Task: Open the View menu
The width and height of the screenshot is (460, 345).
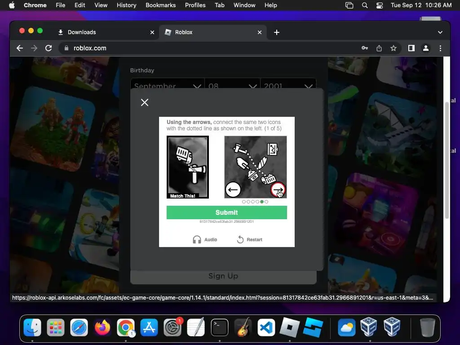Action: coord(101,5)
